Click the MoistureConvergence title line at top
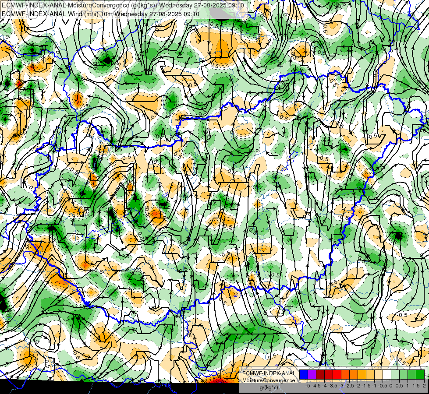 [122, 5]
